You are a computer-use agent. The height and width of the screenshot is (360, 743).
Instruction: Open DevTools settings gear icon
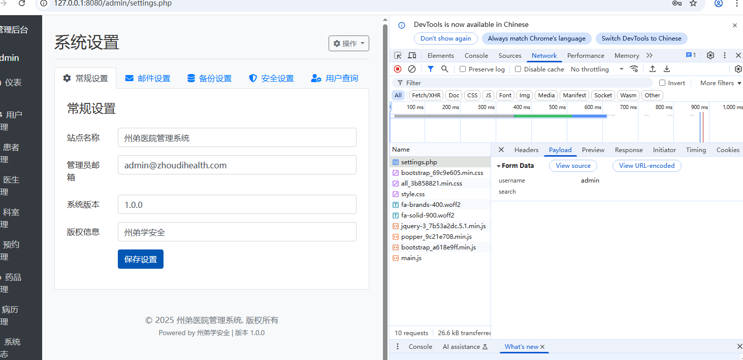pyautogui.click(x=710, y=55)
